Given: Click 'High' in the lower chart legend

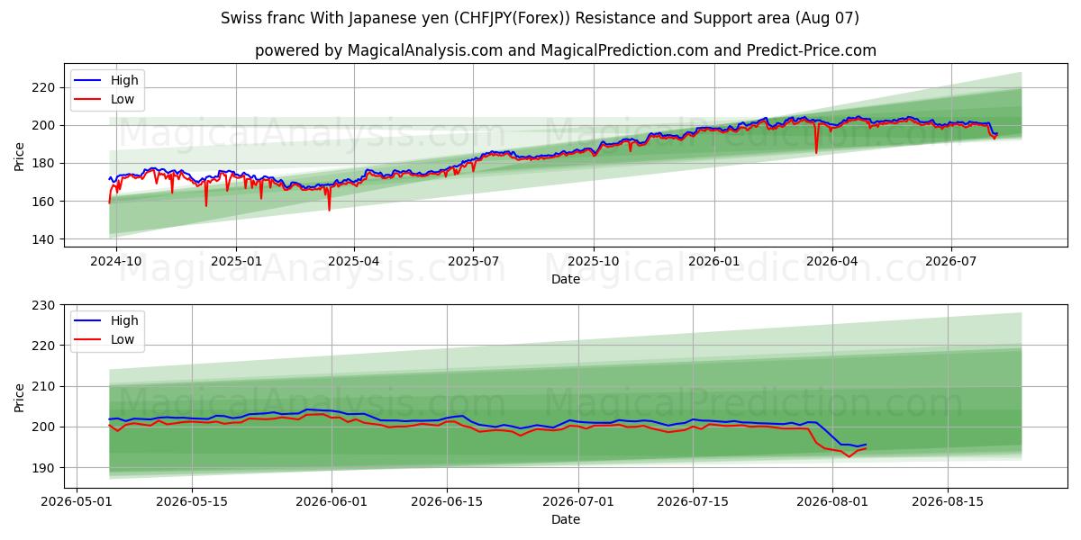Looking at the screenshot, I should (x=124, y=320).
